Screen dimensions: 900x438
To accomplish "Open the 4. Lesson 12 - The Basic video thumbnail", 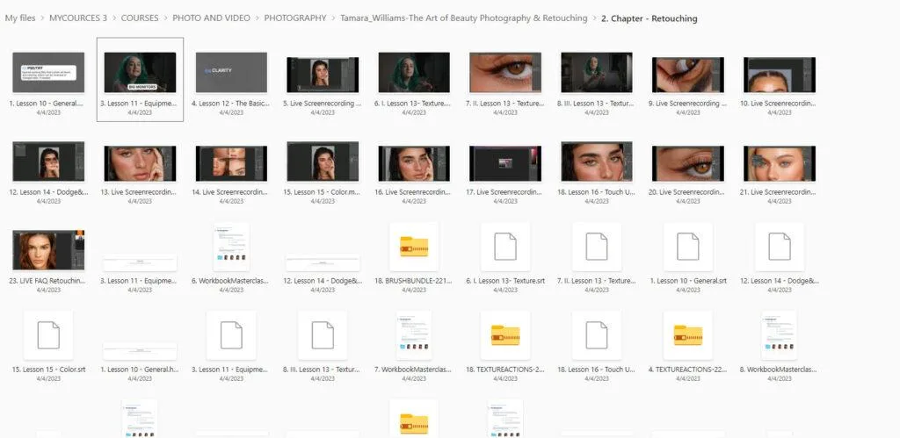I will point(231,72).
